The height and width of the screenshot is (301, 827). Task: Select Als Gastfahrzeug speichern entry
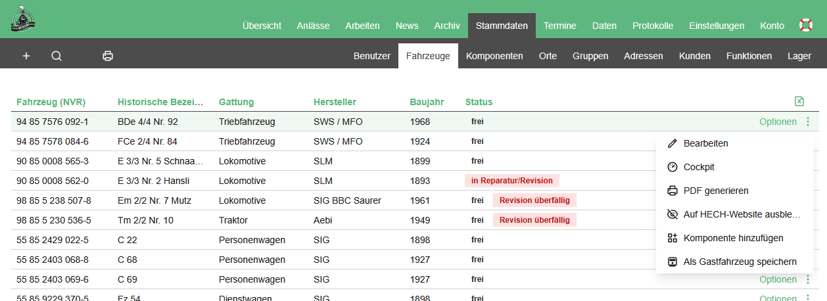pyautogui.click(x=735, y=262)
